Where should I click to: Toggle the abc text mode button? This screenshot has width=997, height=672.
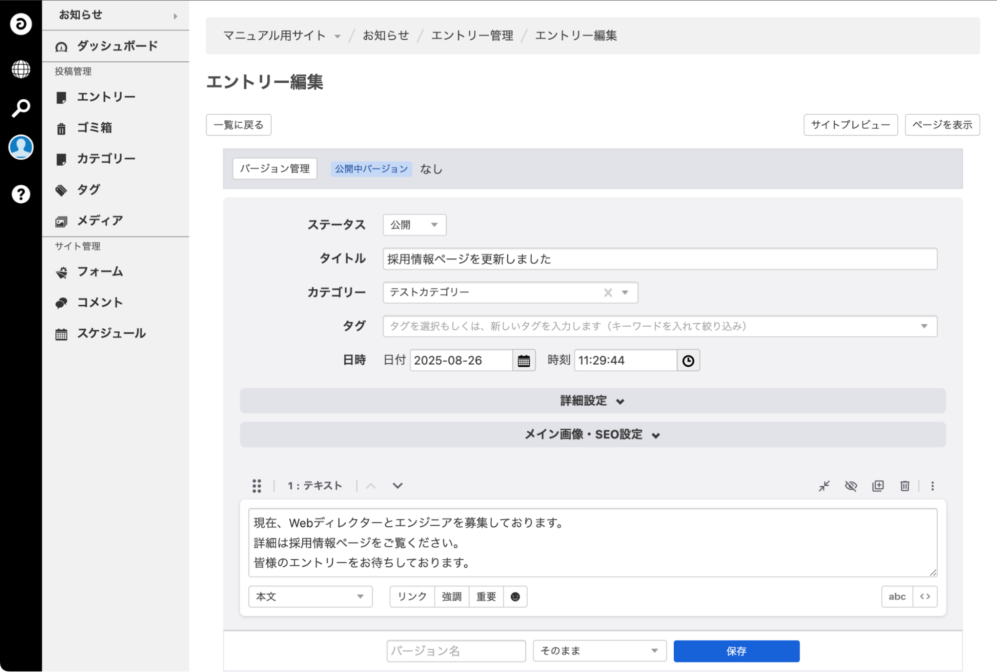click(x=897, y=597)
